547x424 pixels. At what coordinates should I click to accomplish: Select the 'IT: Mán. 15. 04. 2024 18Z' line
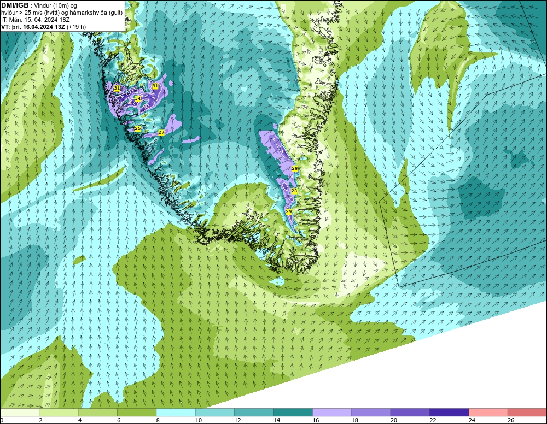tap(35, 20)
